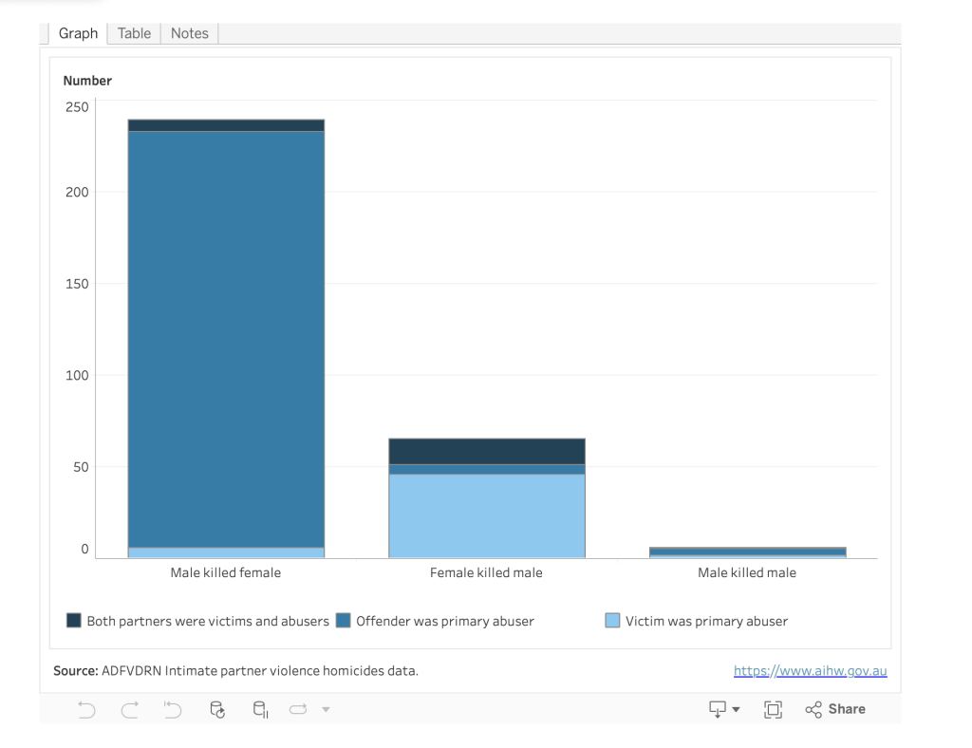Click 'Both partners were victims and abusers' legend swatch
Image resolution: width=972 pixels, height=748 pixels.
(x=74, y=621)
